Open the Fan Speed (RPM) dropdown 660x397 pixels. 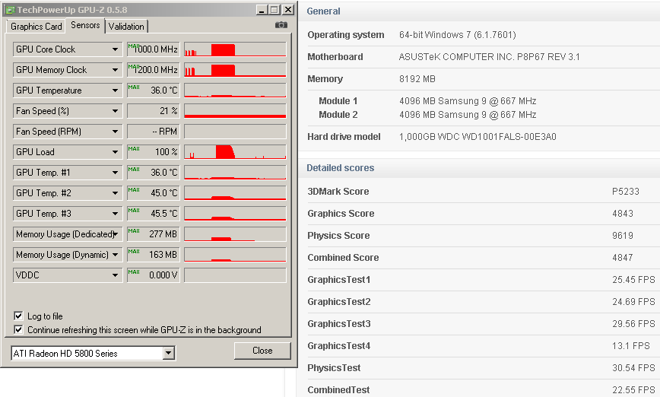68,132
